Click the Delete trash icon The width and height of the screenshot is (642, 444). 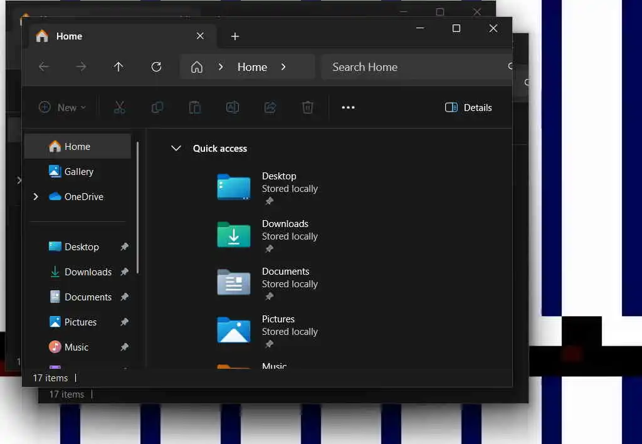pos(307,108)
